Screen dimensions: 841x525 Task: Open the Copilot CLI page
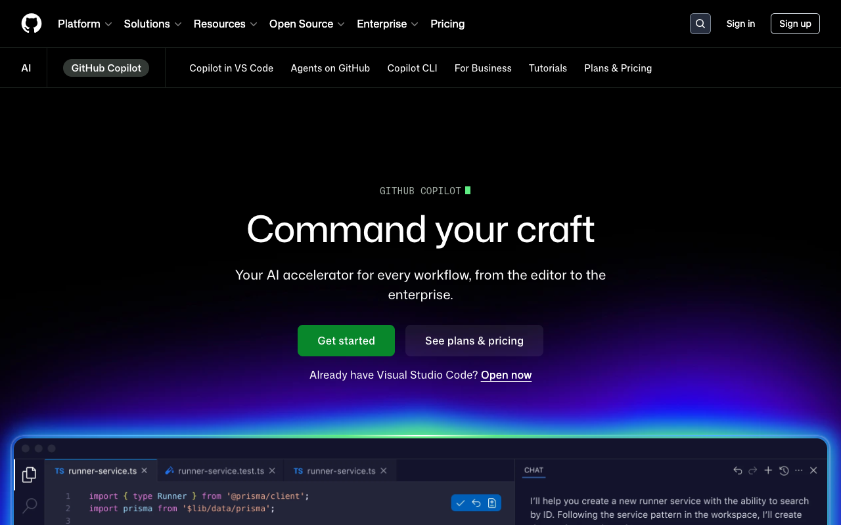tap(412, 68)
